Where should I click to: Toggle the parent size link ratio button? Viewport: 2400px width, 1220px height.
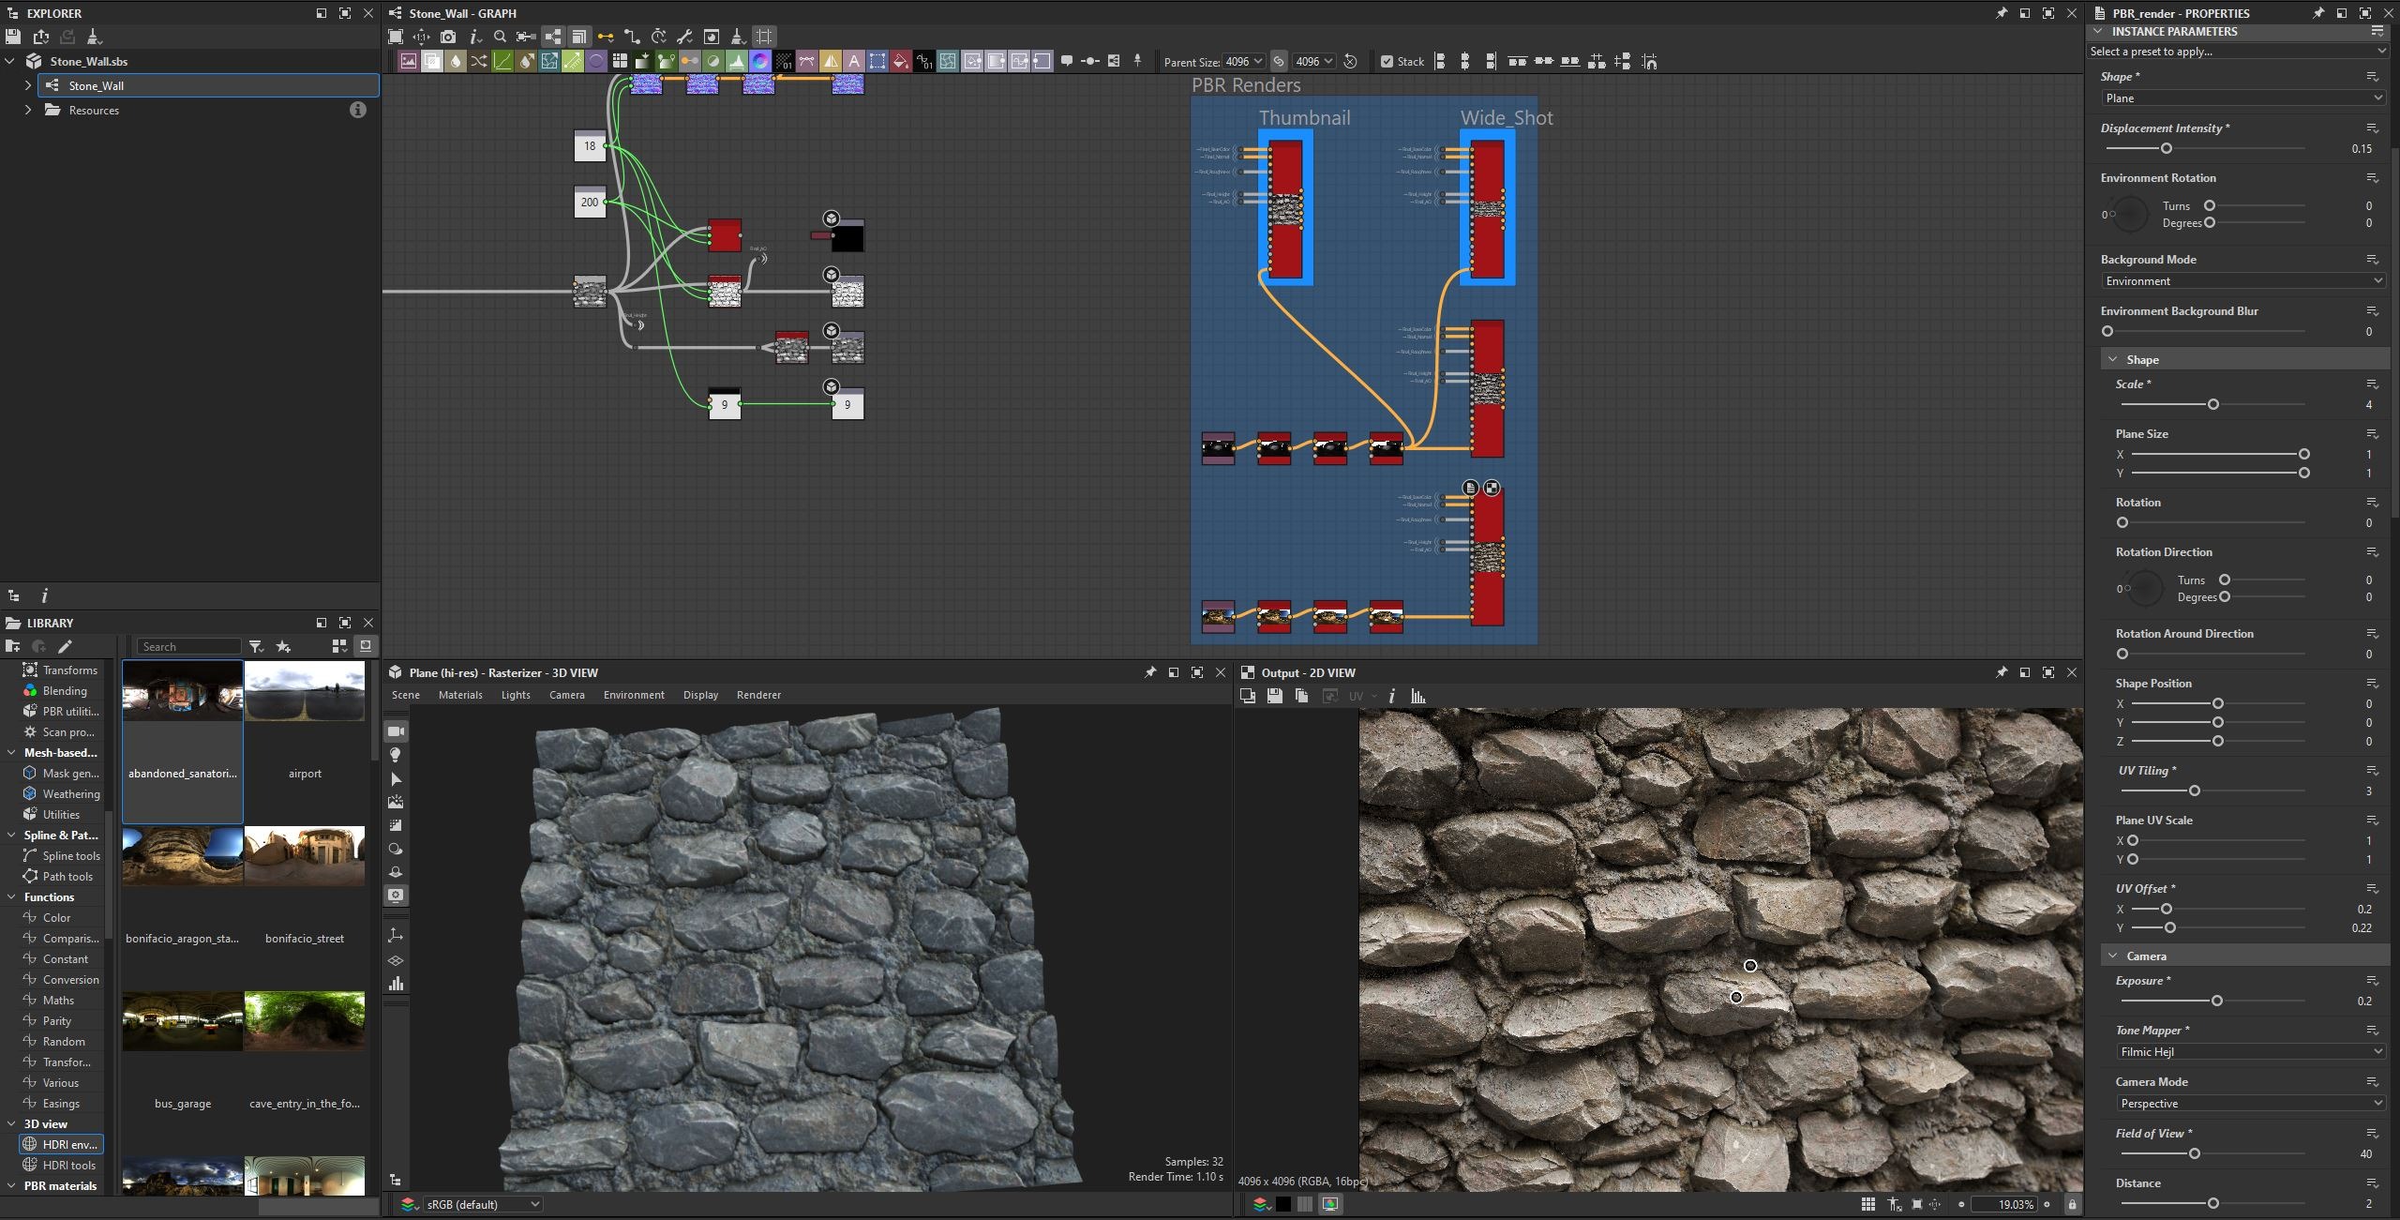[1279, 62]
